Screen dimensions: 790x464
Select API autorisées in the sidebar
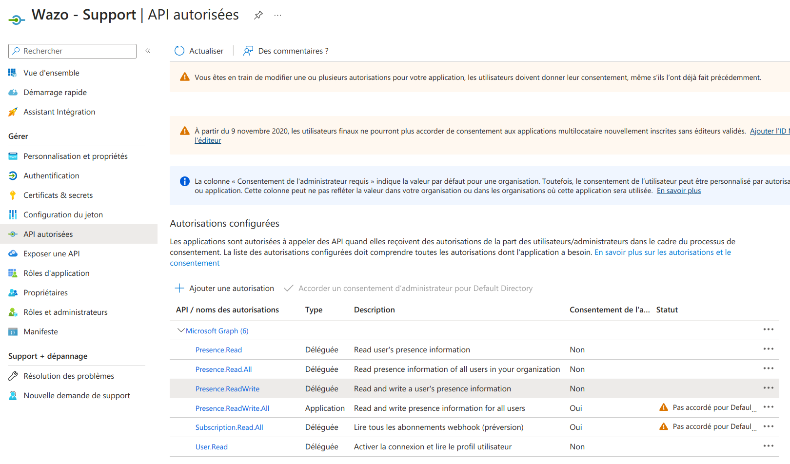(x=78, y=234)
